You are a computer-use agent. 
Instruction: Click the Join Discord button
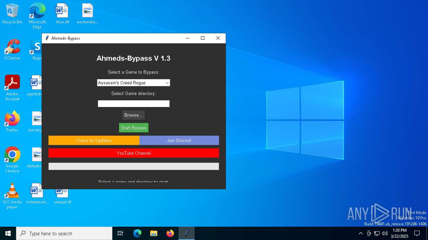tap(179, 140)
